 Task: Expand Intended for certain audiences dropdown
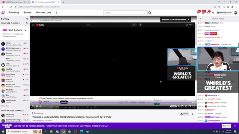[176, 19]
